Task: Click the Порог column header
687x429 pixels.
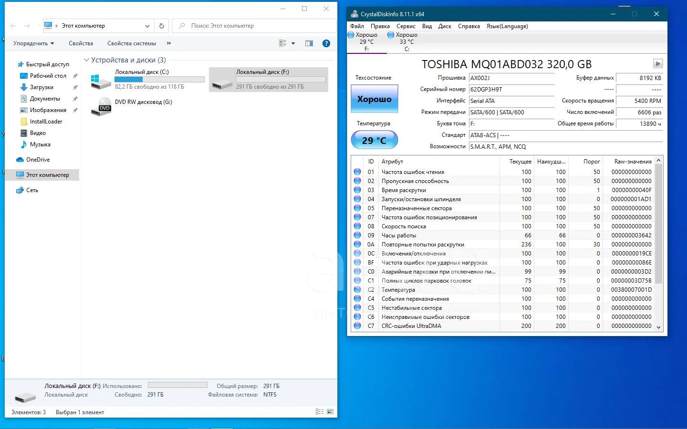Action: point(586,162)
